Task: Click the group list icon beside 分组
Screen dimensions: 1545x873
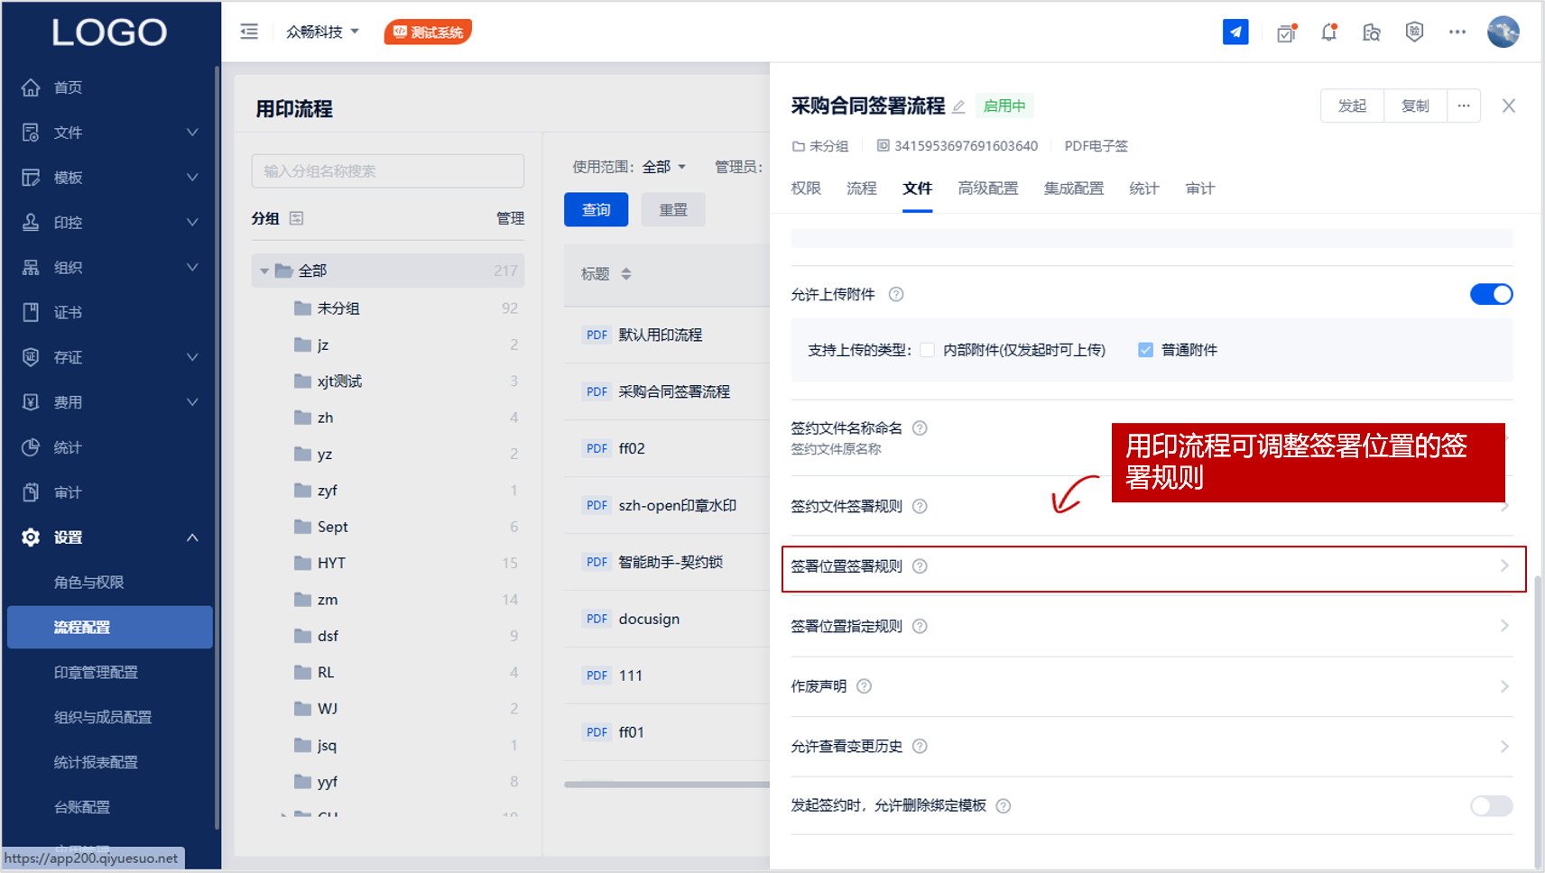Action: [296, 218]
